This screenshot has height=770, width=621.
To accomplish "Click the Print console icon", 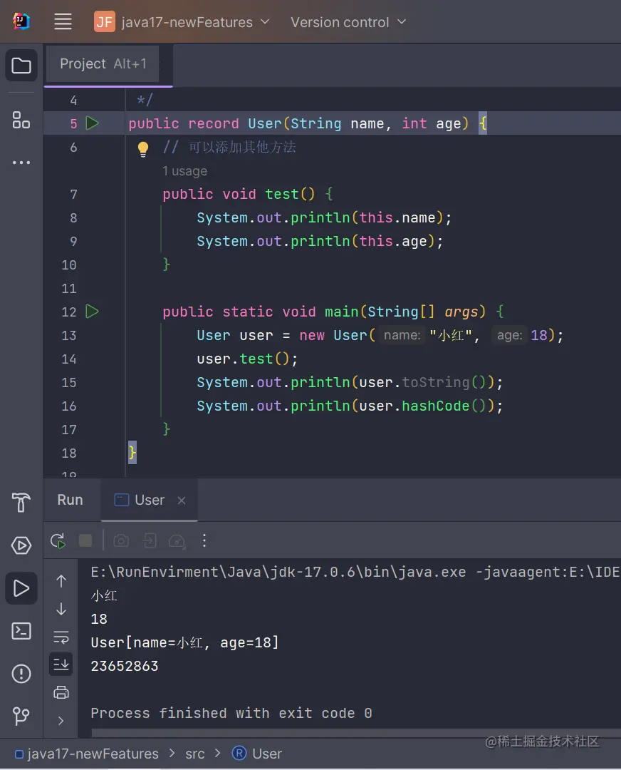I will pos(61,693).
